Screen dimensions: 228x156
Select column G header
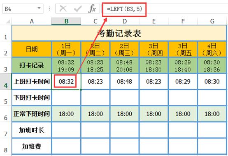(x=212, y=21)
